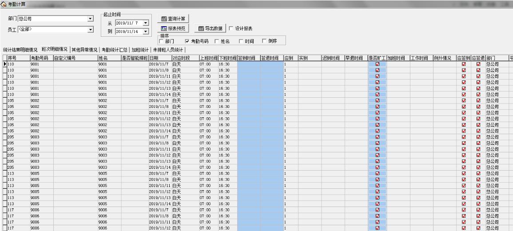Expand the 到 end date picker

click(146, 32)
